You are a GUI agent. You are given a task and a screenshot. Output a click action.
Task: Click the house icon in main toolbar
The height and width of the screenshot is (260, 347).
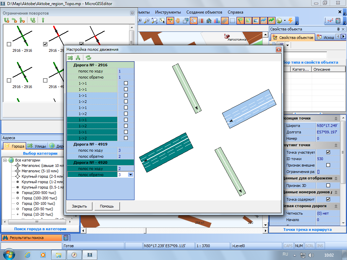(209, 21)
